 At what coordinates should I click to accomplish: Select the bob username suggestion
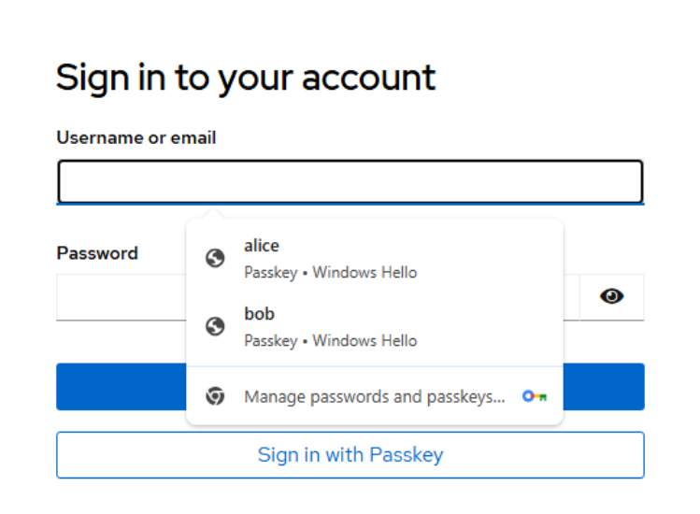point(259,314)
